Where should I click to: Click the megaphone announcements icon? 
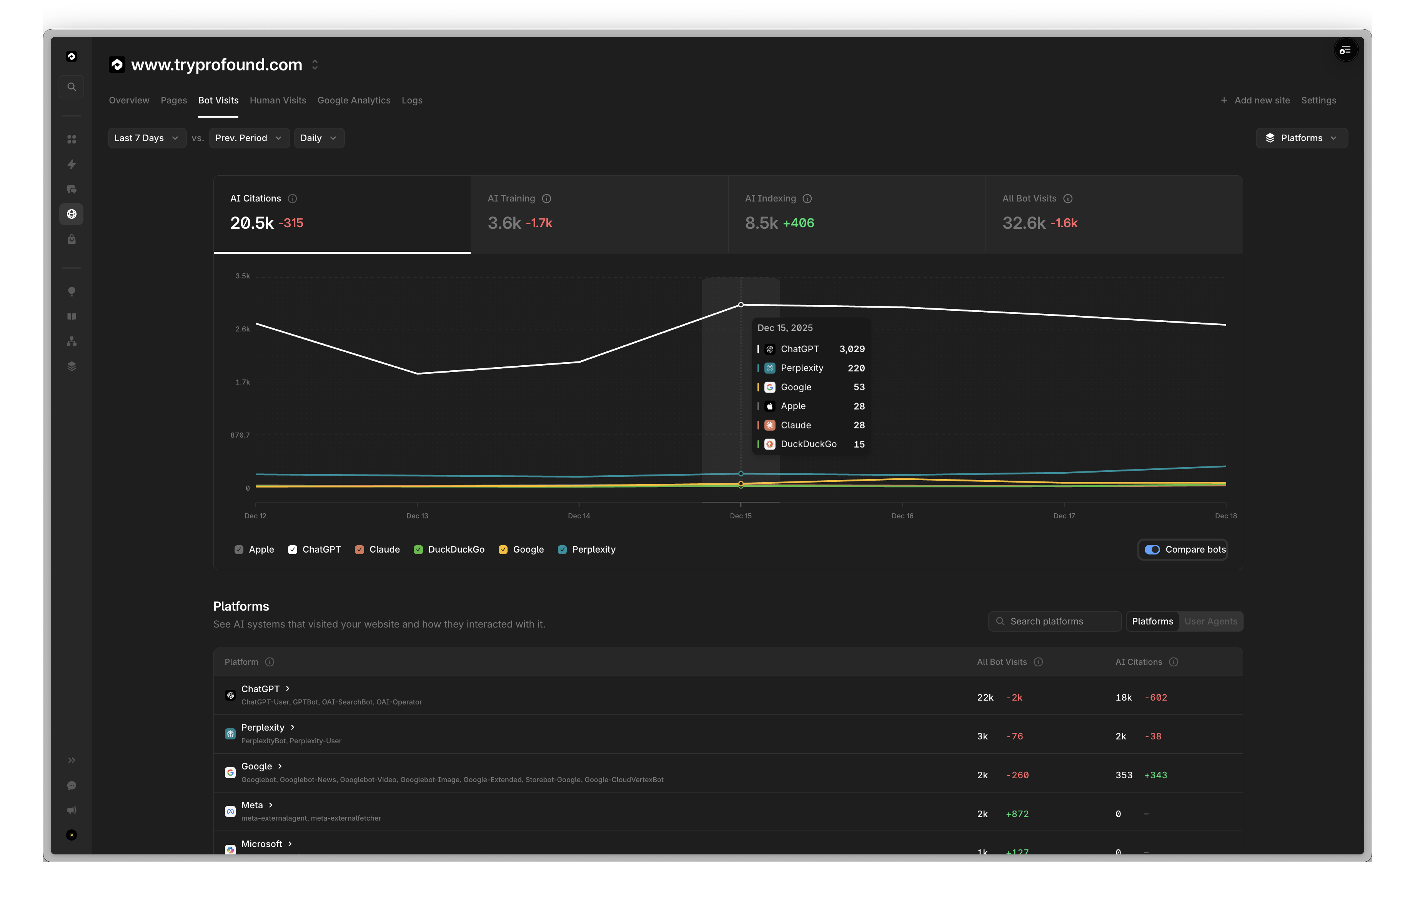click(x=72, y=810)
